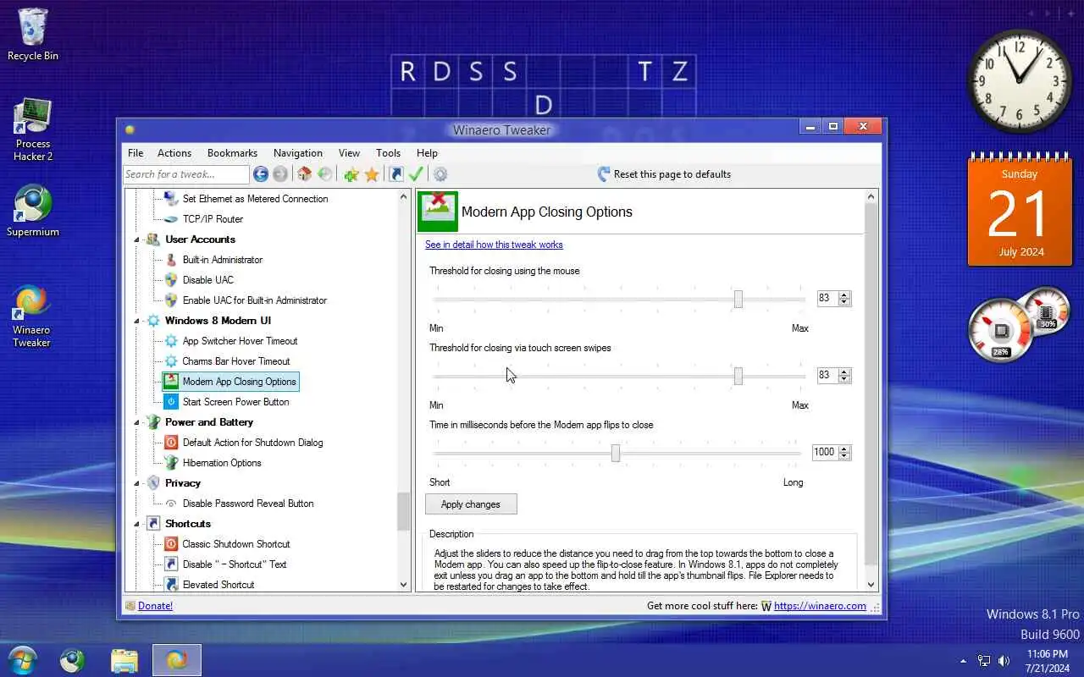Click the analog clock gadget

click(x=1020, y=81)
